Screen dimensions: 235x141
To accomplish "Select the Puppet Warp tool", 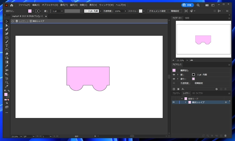I will tap(7, 70).
